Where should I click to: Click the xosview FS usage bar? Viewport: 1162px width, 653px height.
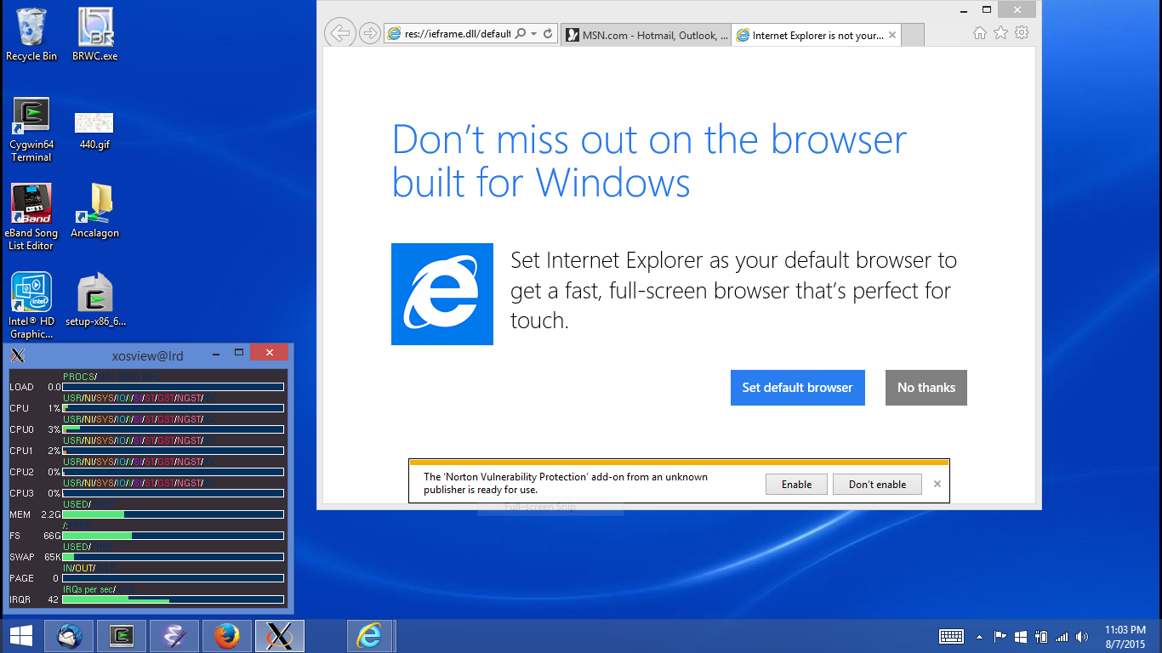coord(173,536)
